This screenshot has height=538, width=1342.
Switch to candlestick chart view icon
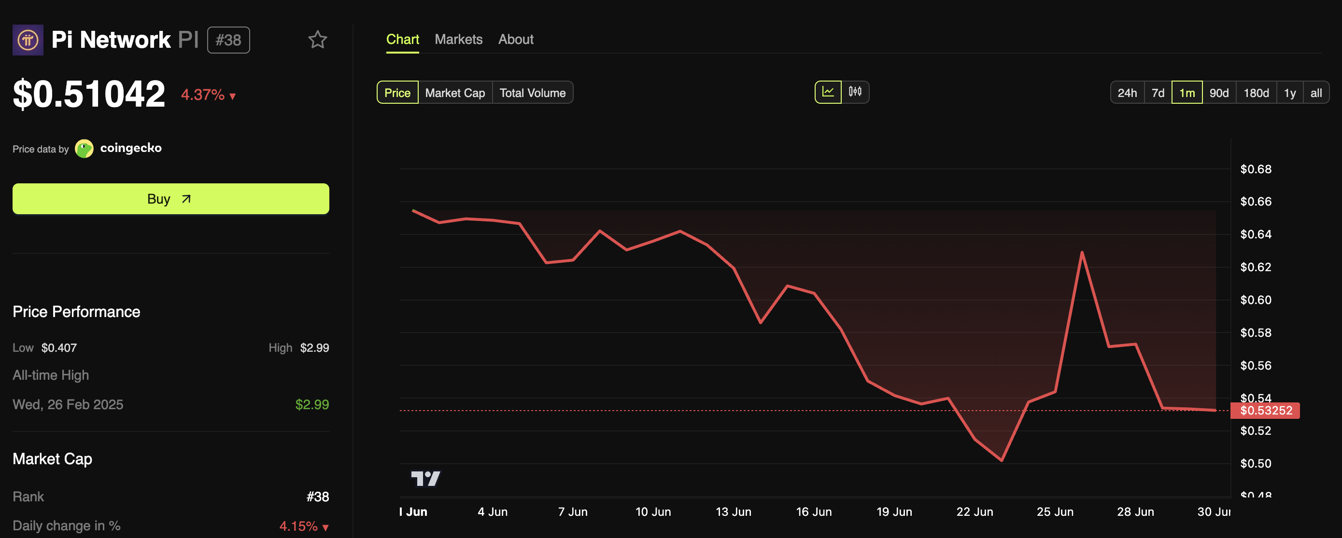tap(855, 92)
